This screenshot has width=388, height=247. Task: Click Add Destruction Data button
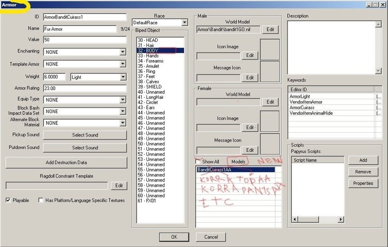click(66, 162)
